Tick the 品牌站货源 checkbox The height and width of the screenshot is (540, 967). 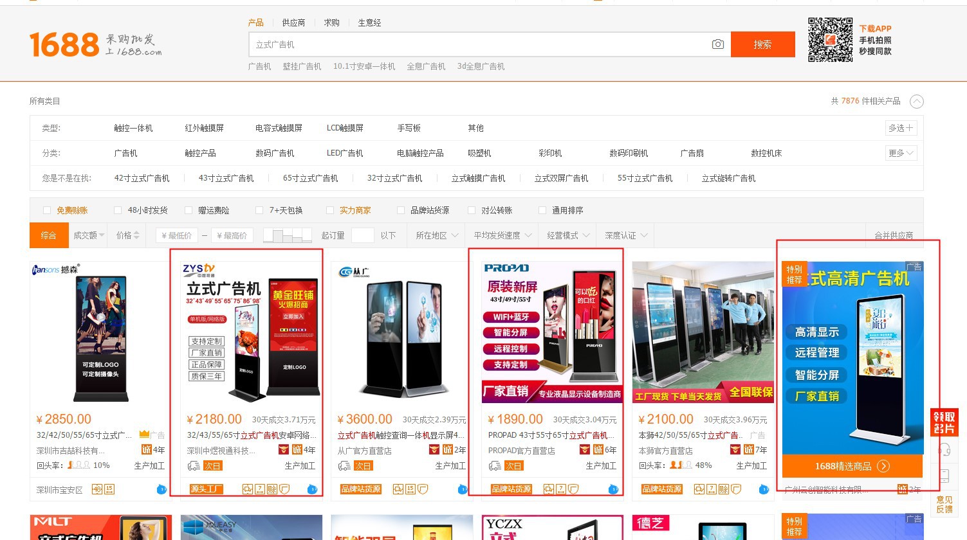[x=401, y=210]
